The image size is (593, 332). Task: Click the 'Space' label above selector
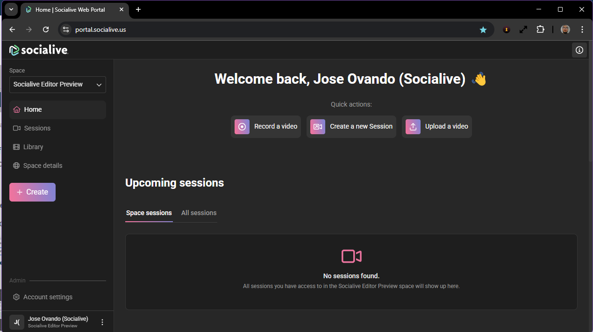pos(17,71)
